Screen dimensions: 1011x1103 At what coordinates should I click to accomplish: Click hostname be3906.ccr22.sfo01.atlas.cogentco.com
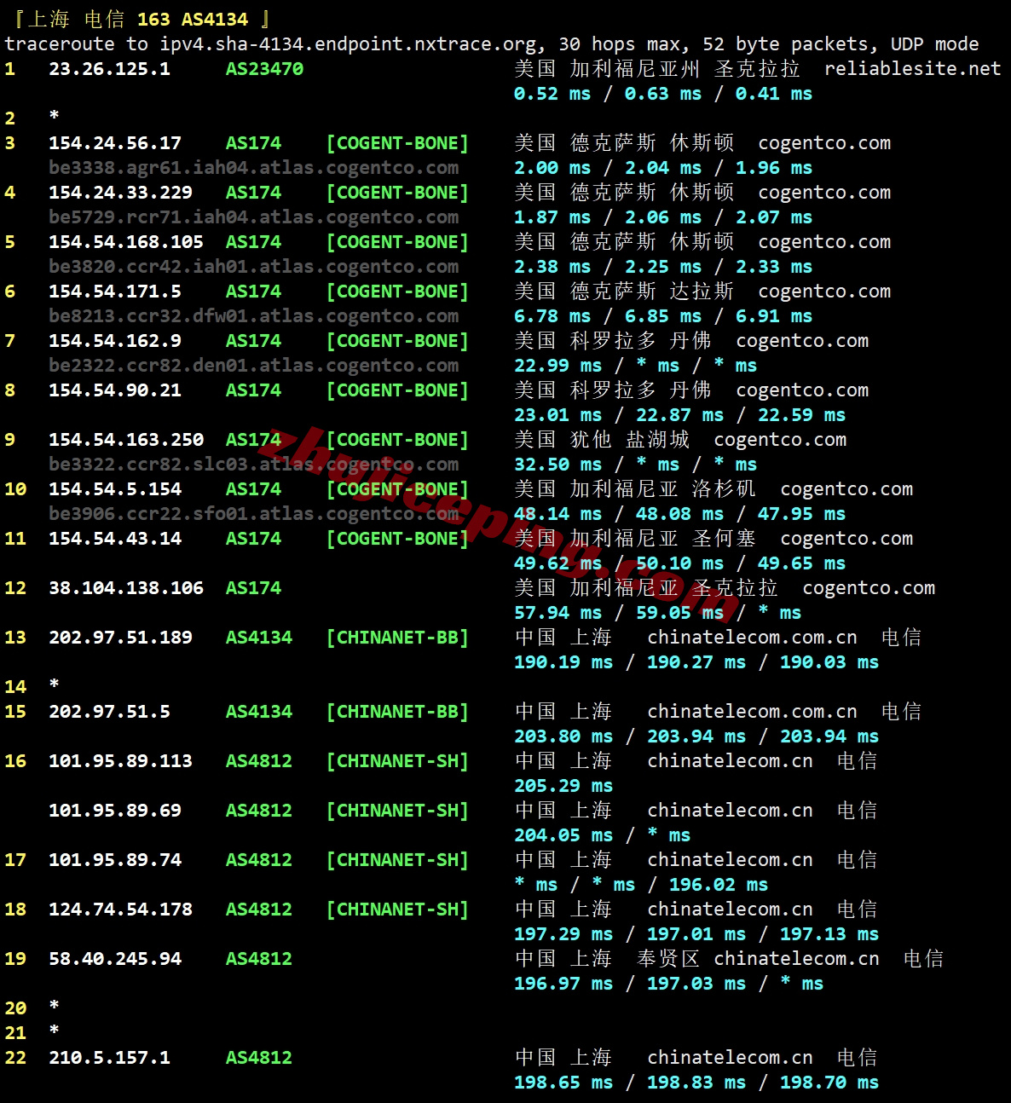click(253, 514)
